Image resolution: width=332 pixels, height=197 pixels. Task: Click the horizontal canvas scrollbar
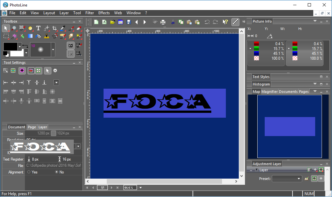[164, 182]
